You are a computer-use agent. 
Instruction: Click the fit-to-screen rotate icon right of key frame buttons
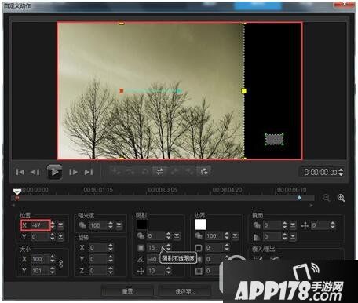point(204,171)
